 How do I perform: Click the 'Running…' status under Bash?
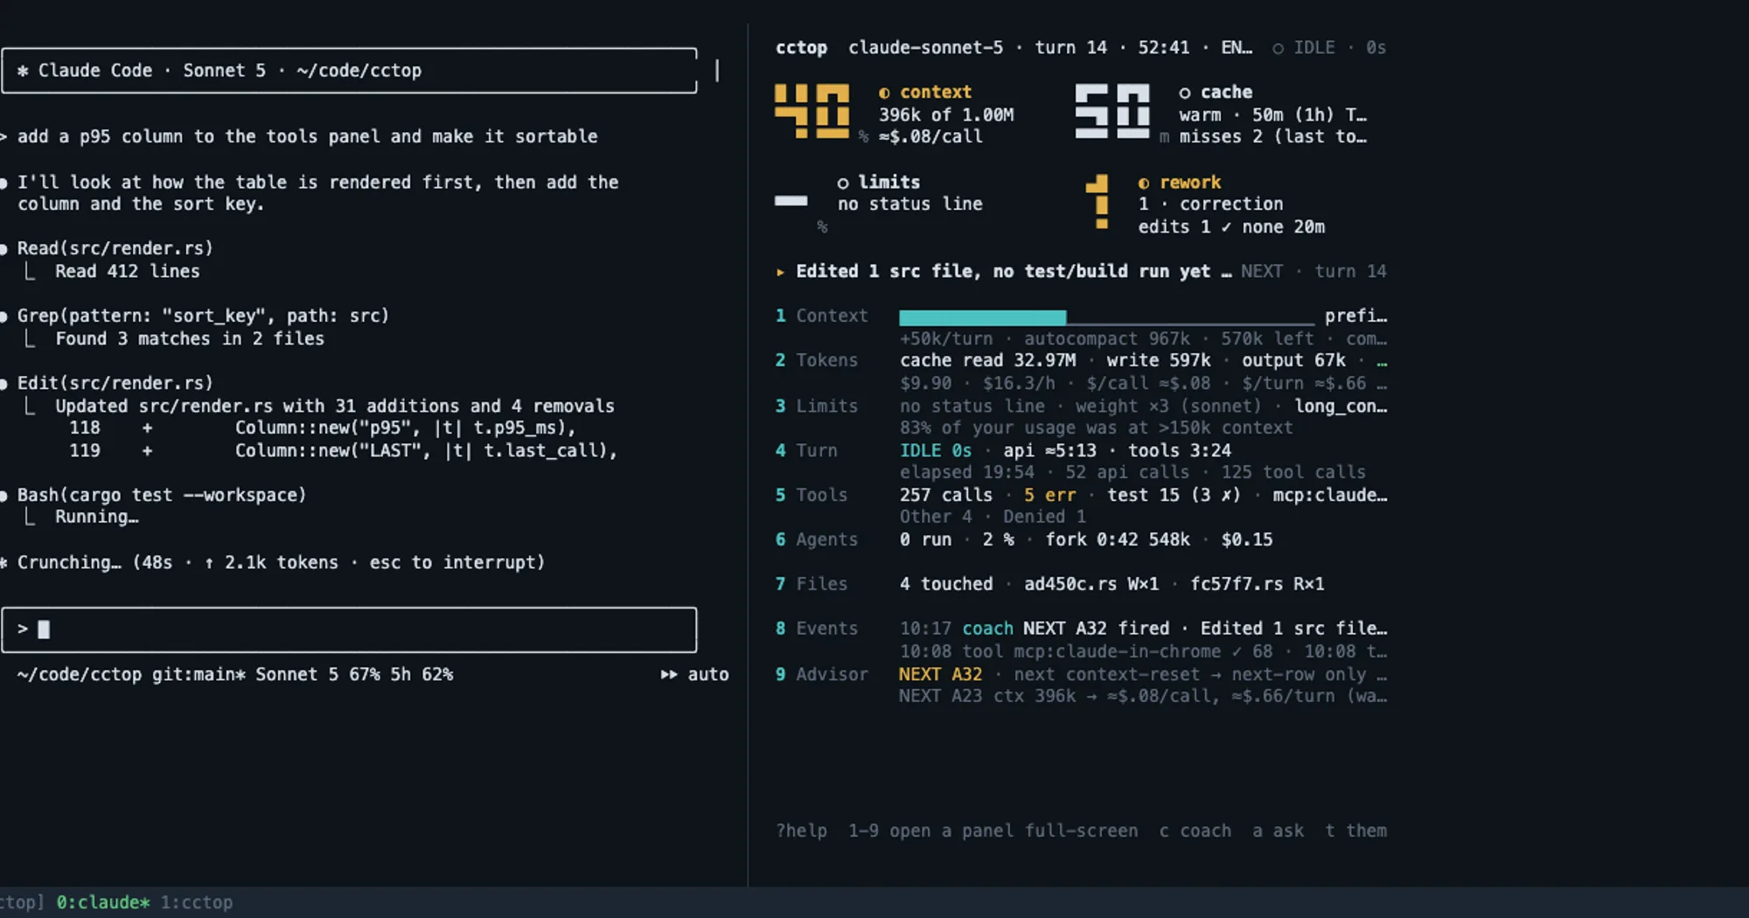pos(97,517)
